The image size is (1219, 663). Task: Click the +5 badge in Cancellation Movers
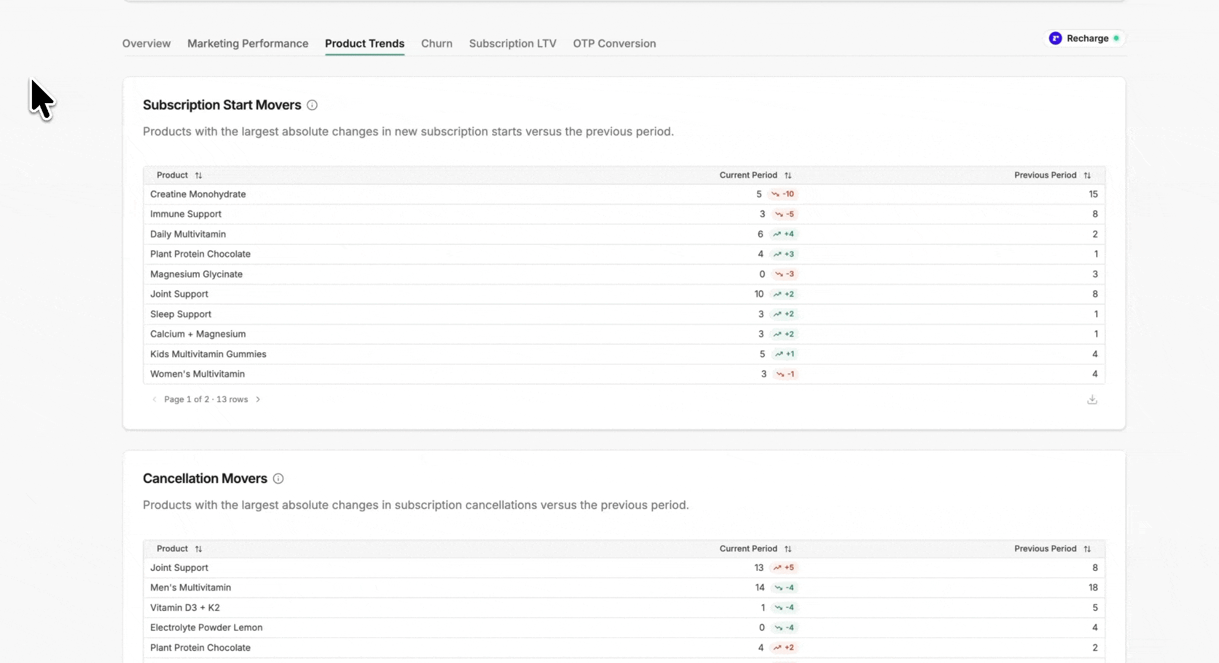[x=783, y=568]
